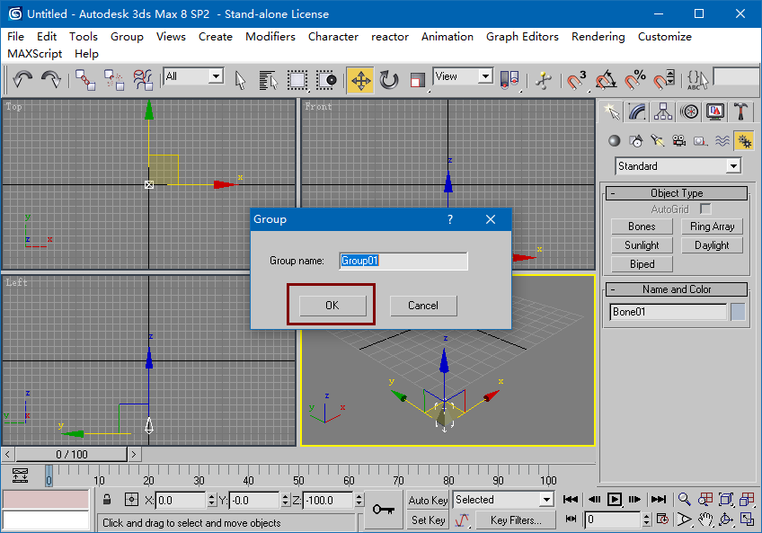Click Use Pivot Point Center icon
762x533 pixels.
point(509,79)
